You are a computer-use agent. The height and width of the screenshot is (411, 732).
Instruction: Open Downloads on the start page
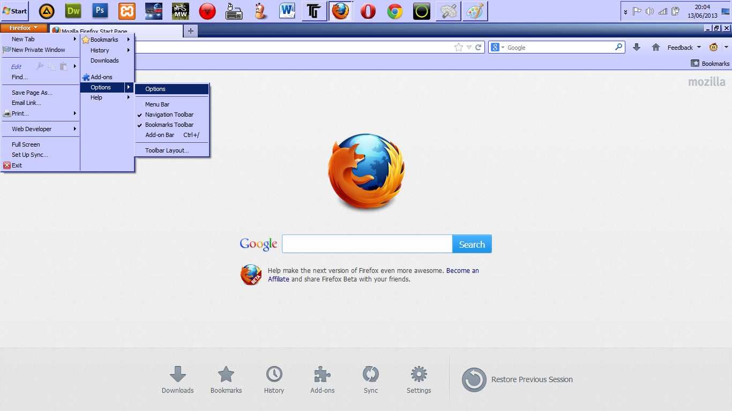(178, 380)
